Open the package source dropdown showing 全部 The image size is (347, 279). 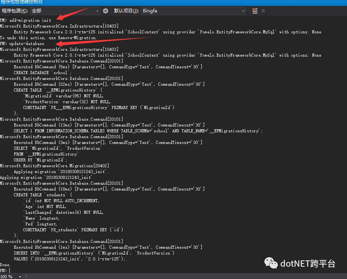pos(65,11)
